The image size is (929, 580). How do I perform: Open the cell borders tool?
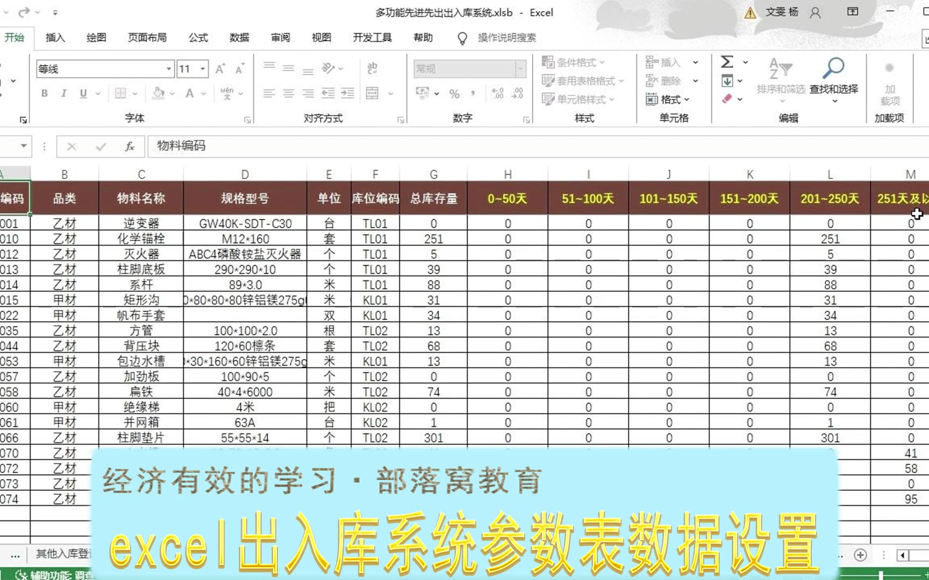pyautogui.click(x=120, y=93)
